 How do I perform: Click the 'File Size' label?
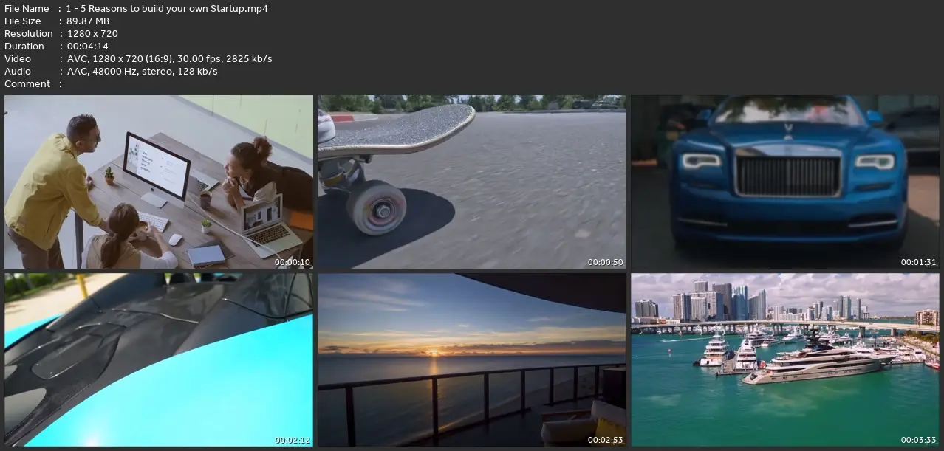[x=23, y=21]
